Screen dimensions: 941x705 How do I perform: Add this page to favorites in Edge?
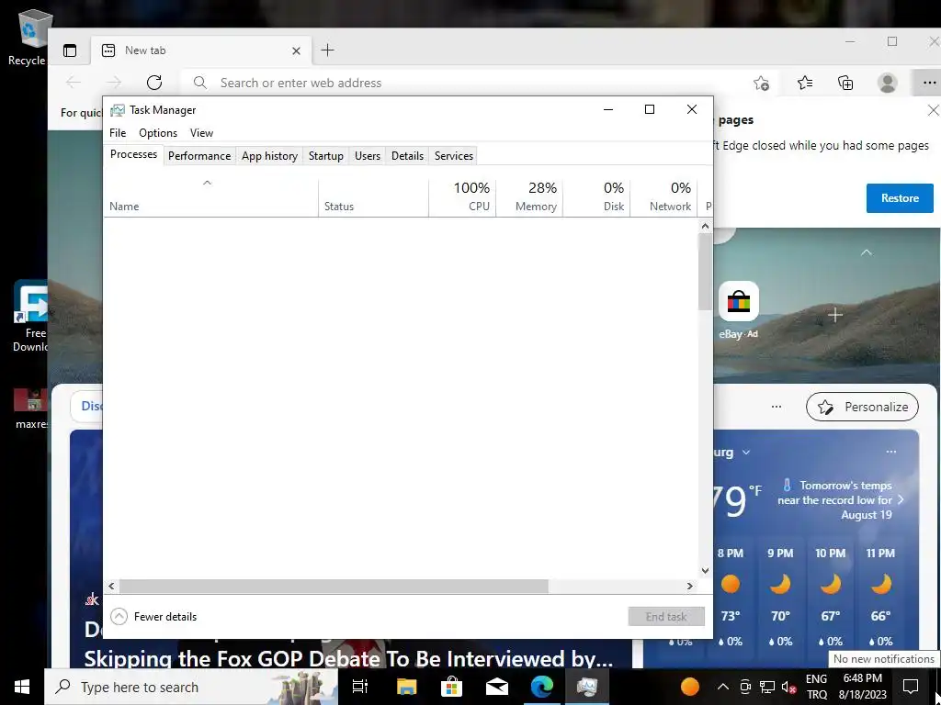tap(761, 83)
